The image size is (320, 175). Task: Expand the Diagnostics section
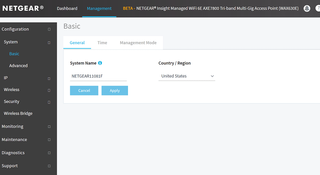pos(49,153)
